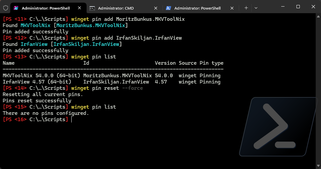Close the first Administrator: PowerShell tab

pyautogui.click(x=80, y=8)
